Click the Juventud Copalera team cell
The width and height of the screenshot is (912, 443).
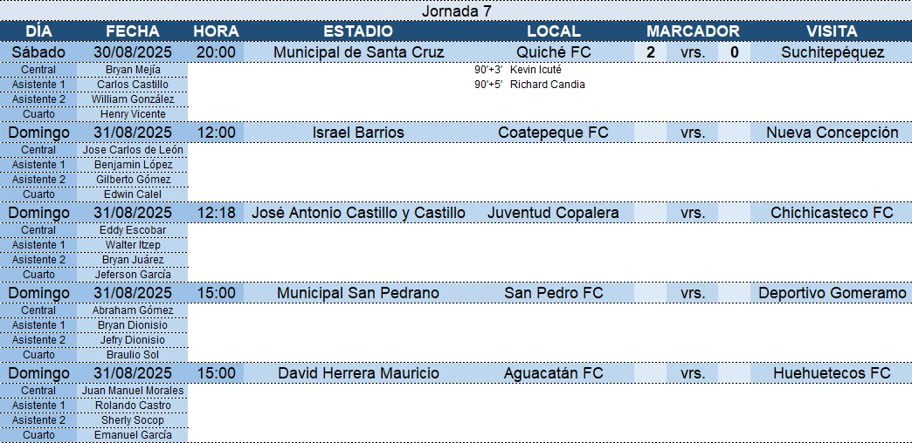click(x=553, y=213)
